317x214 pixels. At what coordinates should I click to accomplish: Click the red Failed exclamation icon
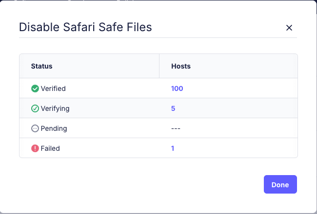[x=35, y=148]
